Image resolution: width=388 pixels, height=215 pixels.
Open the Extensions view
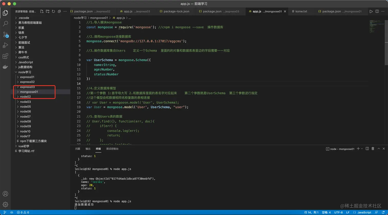point(5,56)
